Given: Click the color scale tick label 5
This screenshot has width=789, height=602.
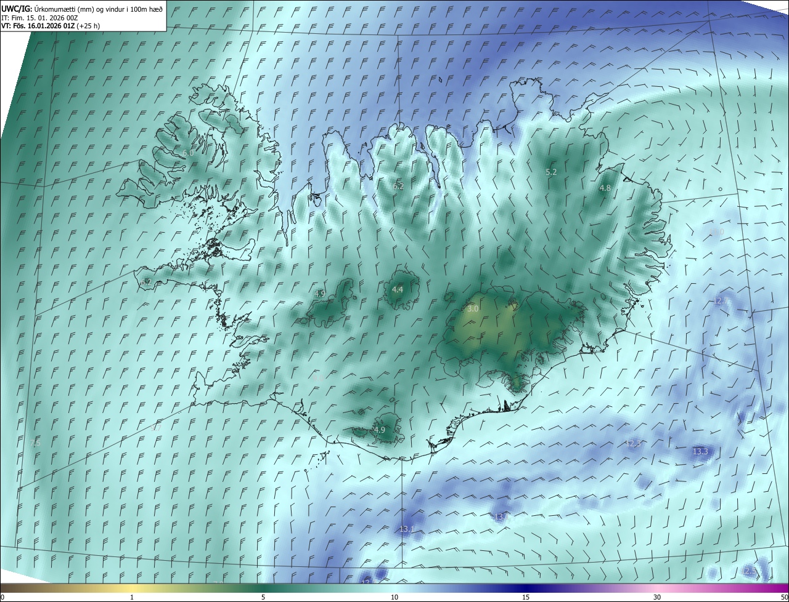Looking at the screenshot, I should (x=263, y=597).
